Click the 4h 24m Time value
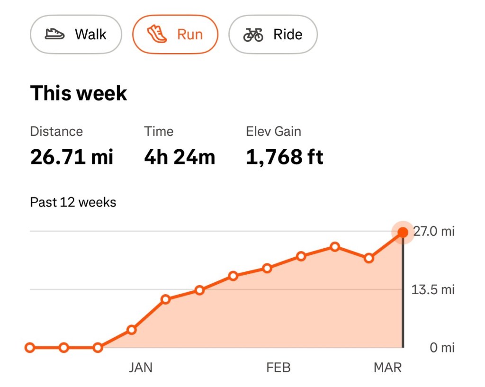This screenshot has width=485, height=387. [180, 157]
